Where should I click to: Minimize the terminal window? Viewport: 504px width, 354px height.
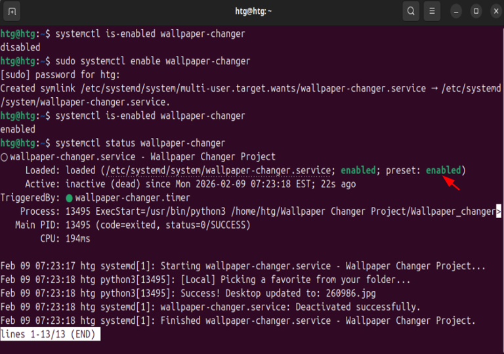pyautogui.click(x=457, y=11)
